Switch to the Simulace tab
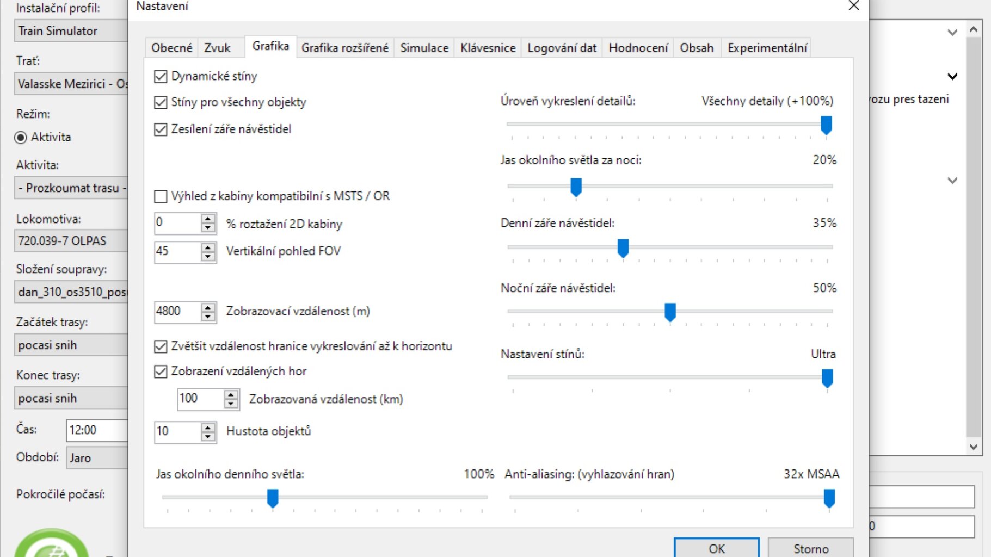This screenshot has height=557, width=991. pos(424,48)
